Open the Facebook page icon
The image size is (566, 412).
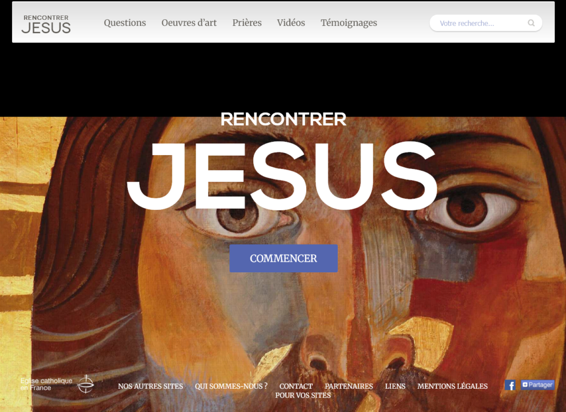(510, 385)
